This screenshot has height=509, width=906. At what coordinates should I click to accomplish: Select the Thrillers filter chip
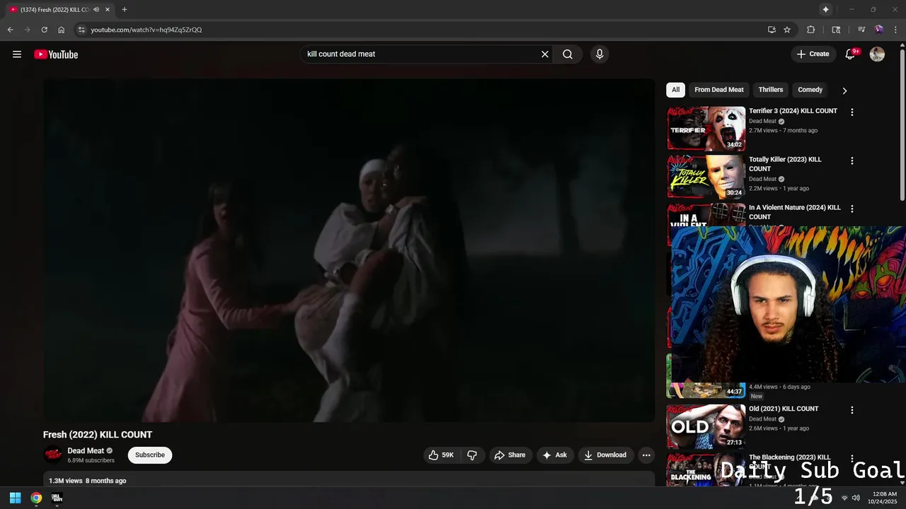771,90
